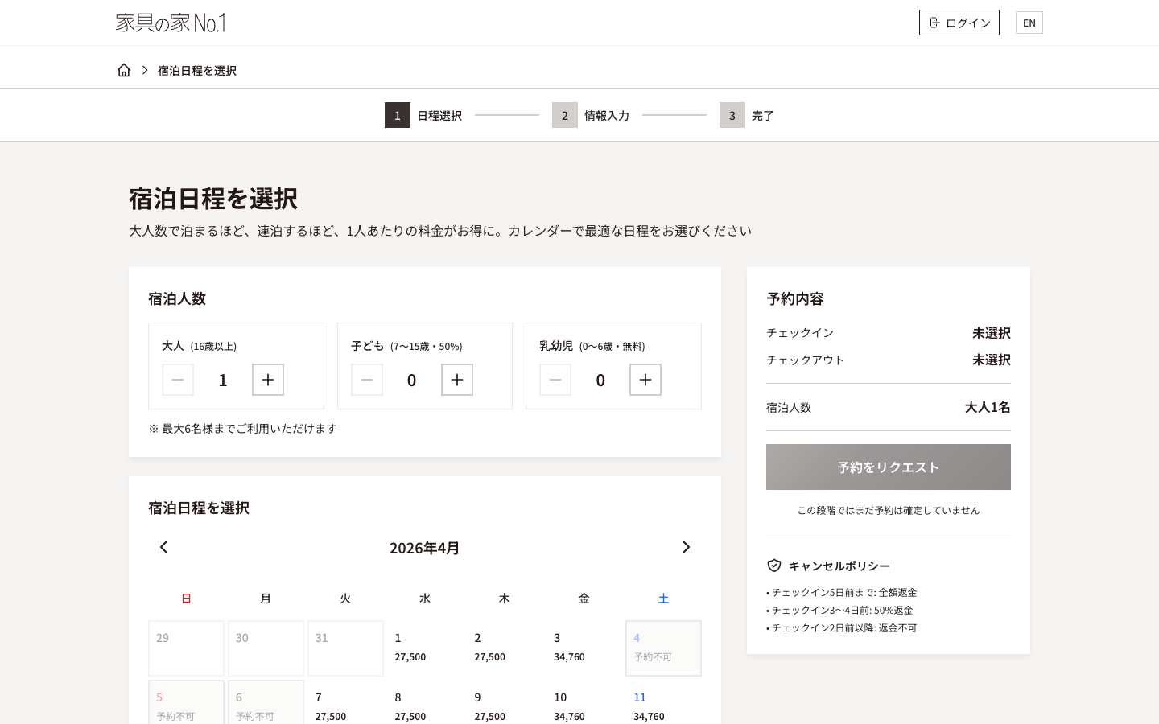Click the shield icon beside キャンセルポリシー

point(774,566)
